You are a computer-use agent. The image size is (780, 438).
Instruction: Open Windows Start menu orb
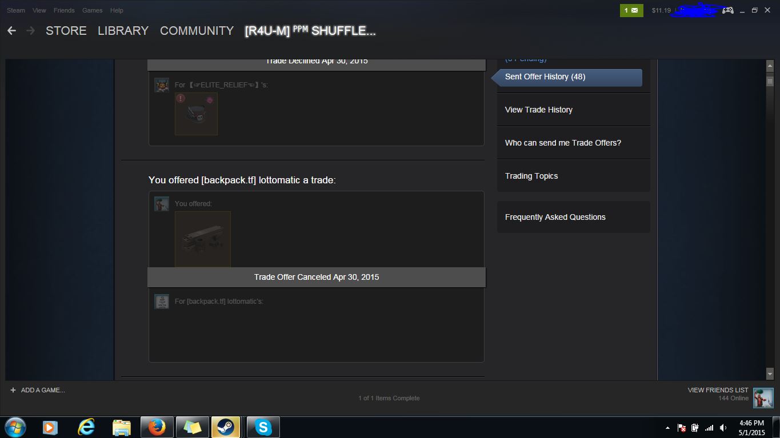click(x=14, y=427)
